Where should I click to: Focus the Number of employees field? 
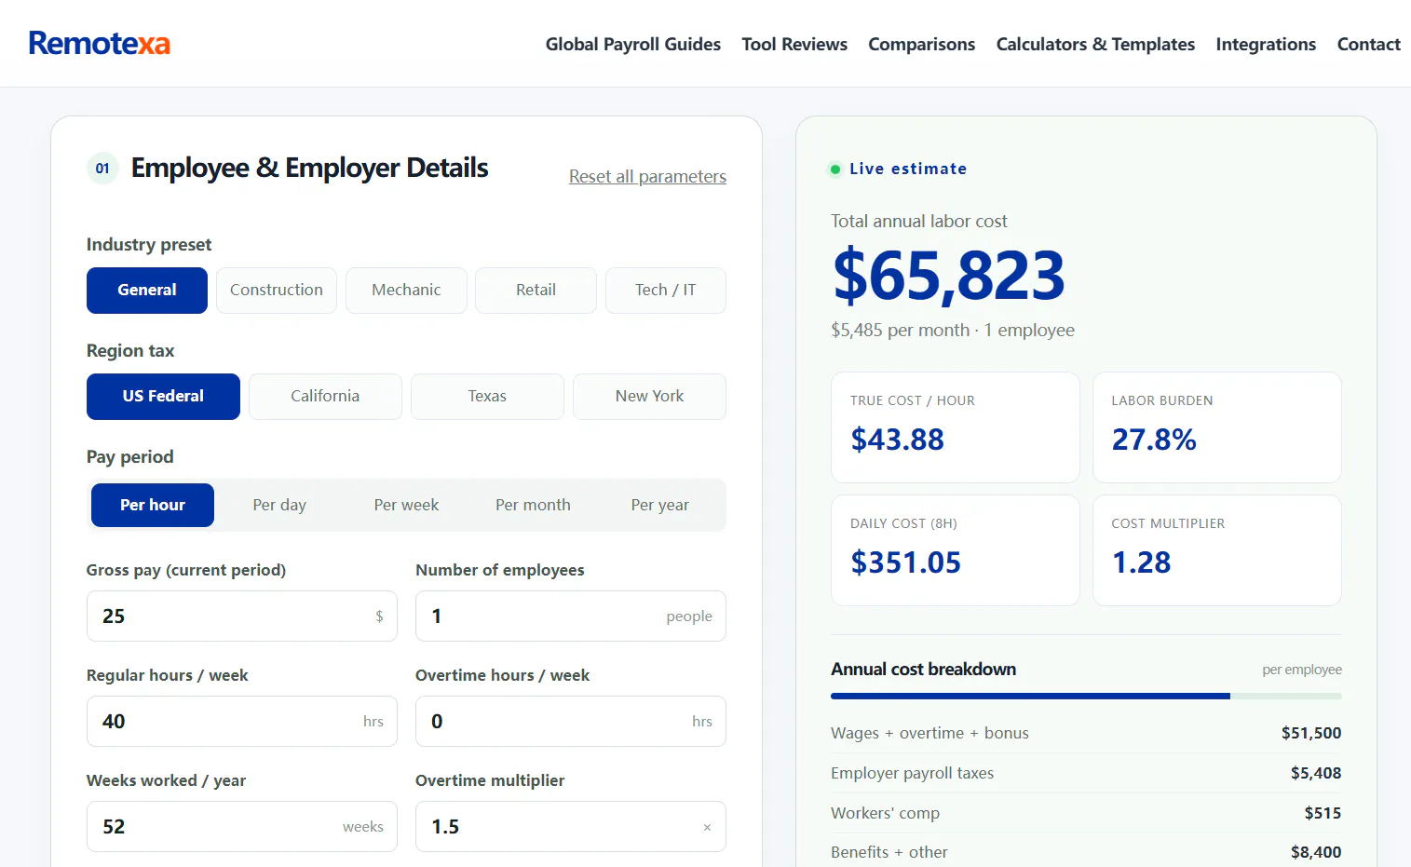tap(571, 616)
